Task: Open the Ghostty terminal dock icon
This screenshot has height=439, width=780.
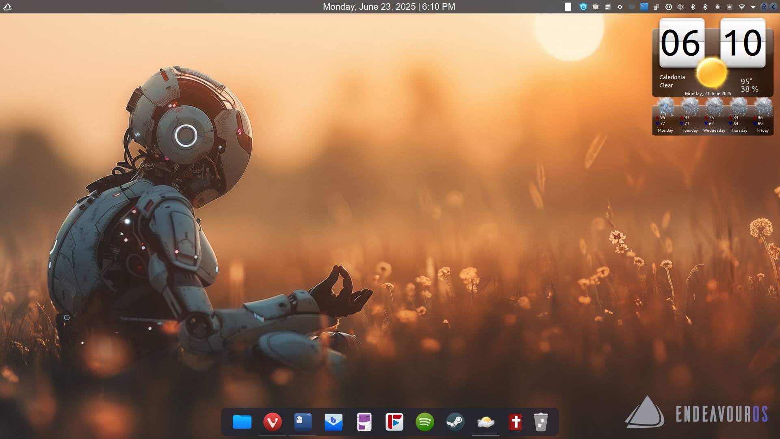Action: point(303,422)
